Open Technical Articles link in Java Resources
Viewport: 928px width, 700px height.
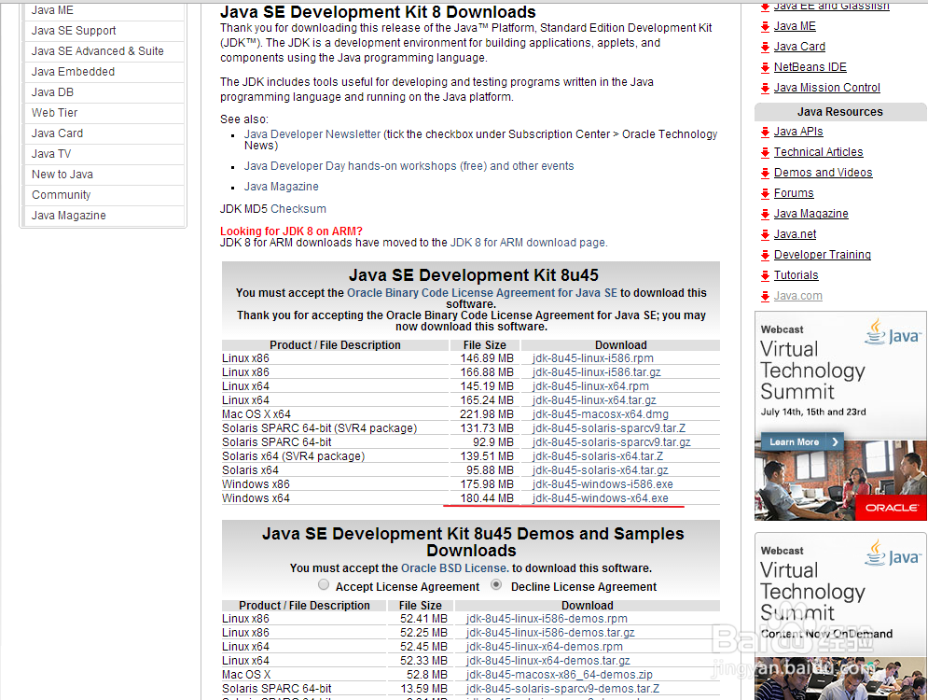click(819, 153)
